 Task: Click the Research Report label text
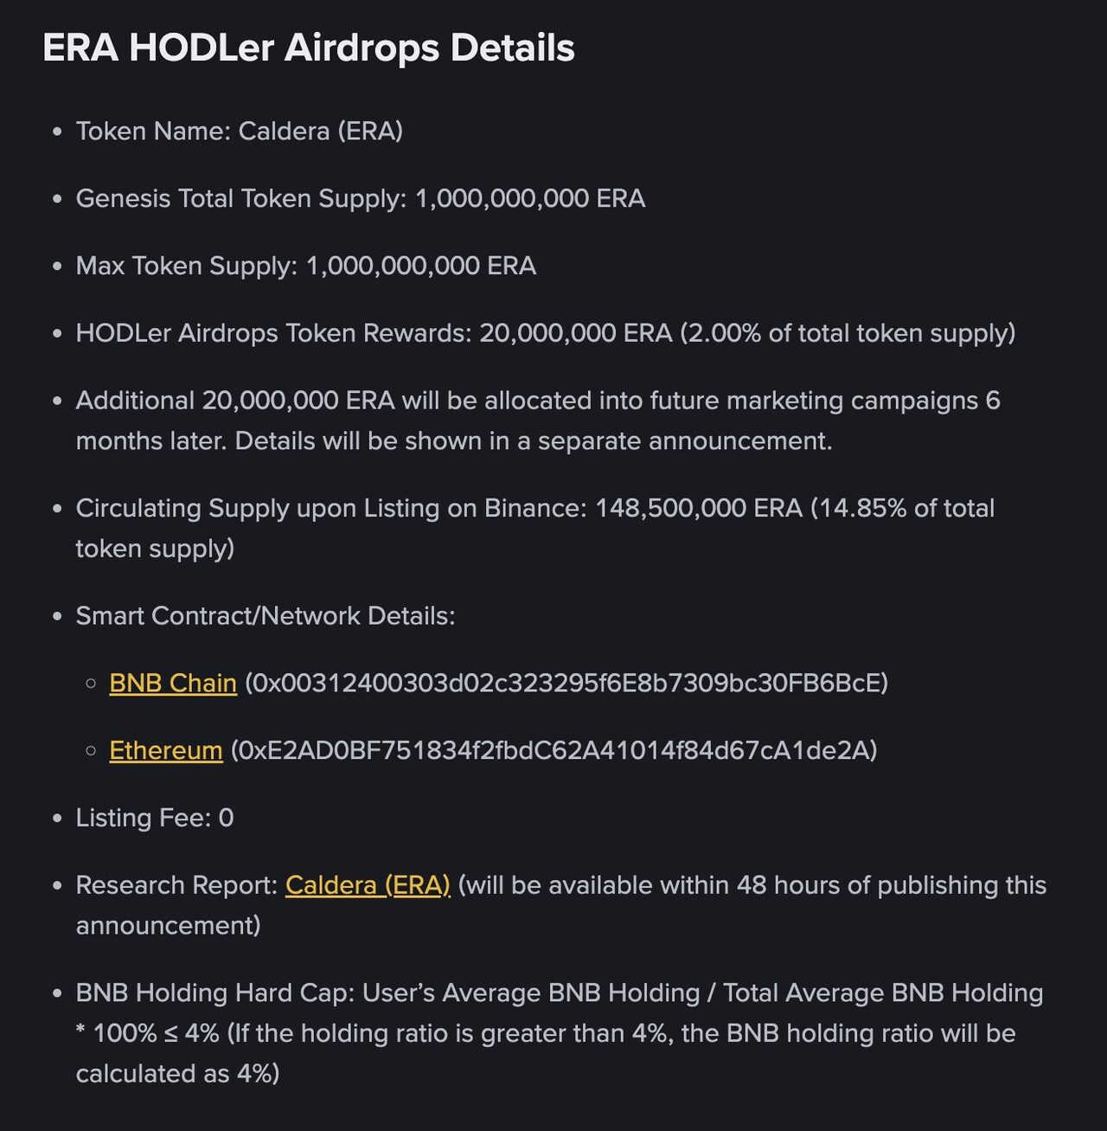177,884
